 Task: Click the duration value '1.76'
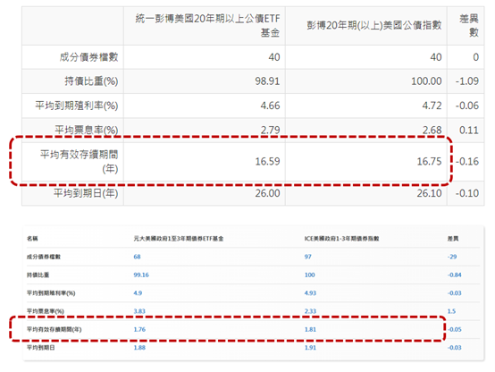[x=139, y=329]
